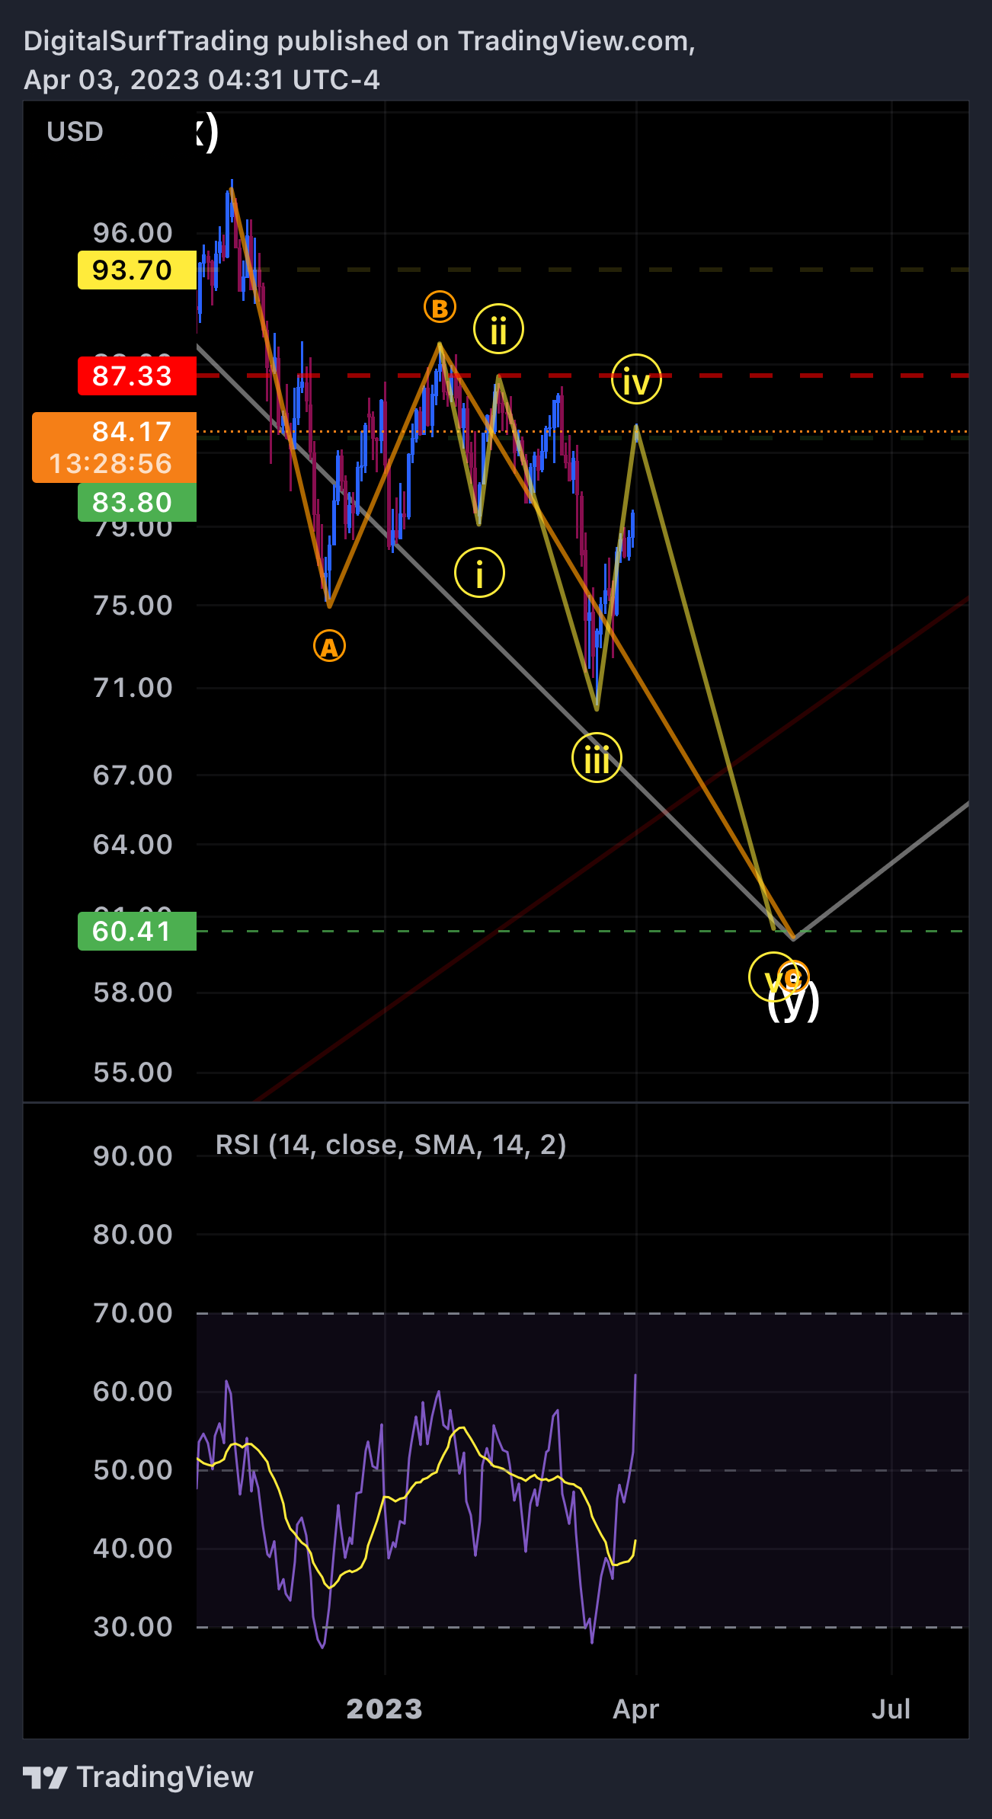Click the green 60.41 price label
The height and width of the screenshot is (1819, 992).
click(137, 931)
